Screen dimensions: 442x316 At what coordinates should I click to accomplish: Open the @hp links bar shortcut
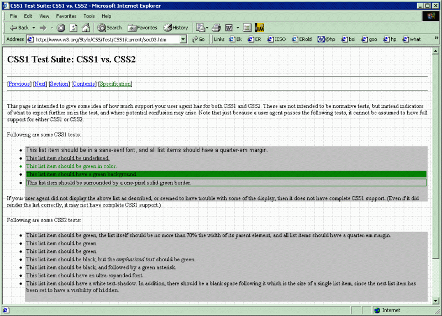(x=326, y=39)
